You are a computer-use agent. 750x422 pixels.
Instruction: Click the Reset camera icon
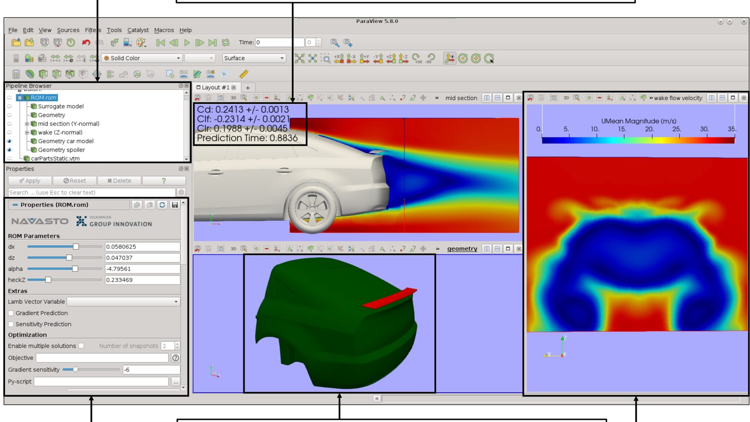click(300, 58)
